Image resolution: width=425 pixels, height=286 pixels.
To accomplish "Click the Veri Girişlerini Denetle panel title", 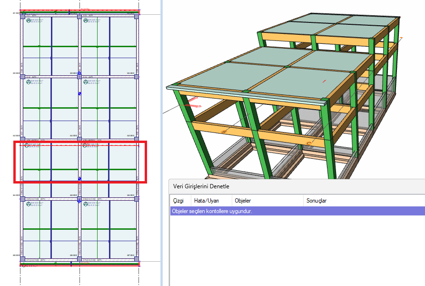I will pos(201,186).
